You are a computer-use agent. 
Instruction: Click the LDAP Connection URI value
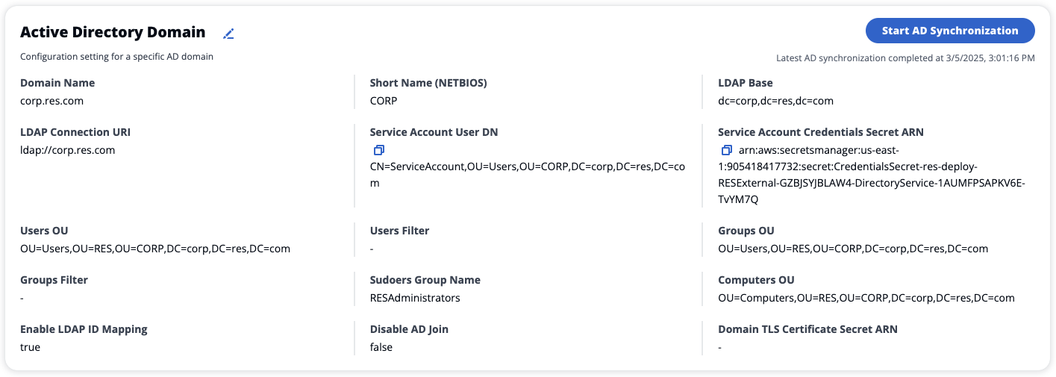click(67, 150)
